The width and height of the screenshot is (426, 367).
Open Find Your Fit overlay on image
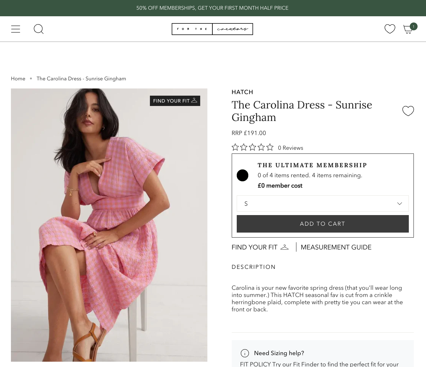coord(175,101)
